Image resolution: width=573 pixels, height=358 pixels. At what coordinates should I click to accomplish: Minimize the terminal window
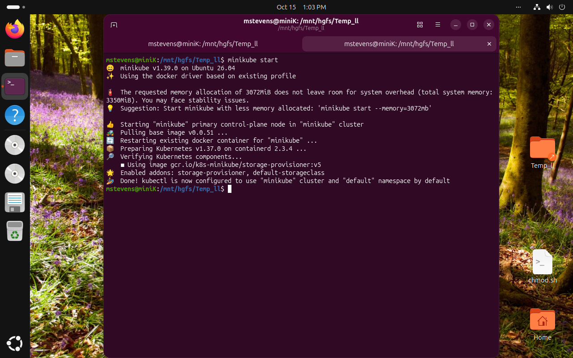(x=456, y=25)
